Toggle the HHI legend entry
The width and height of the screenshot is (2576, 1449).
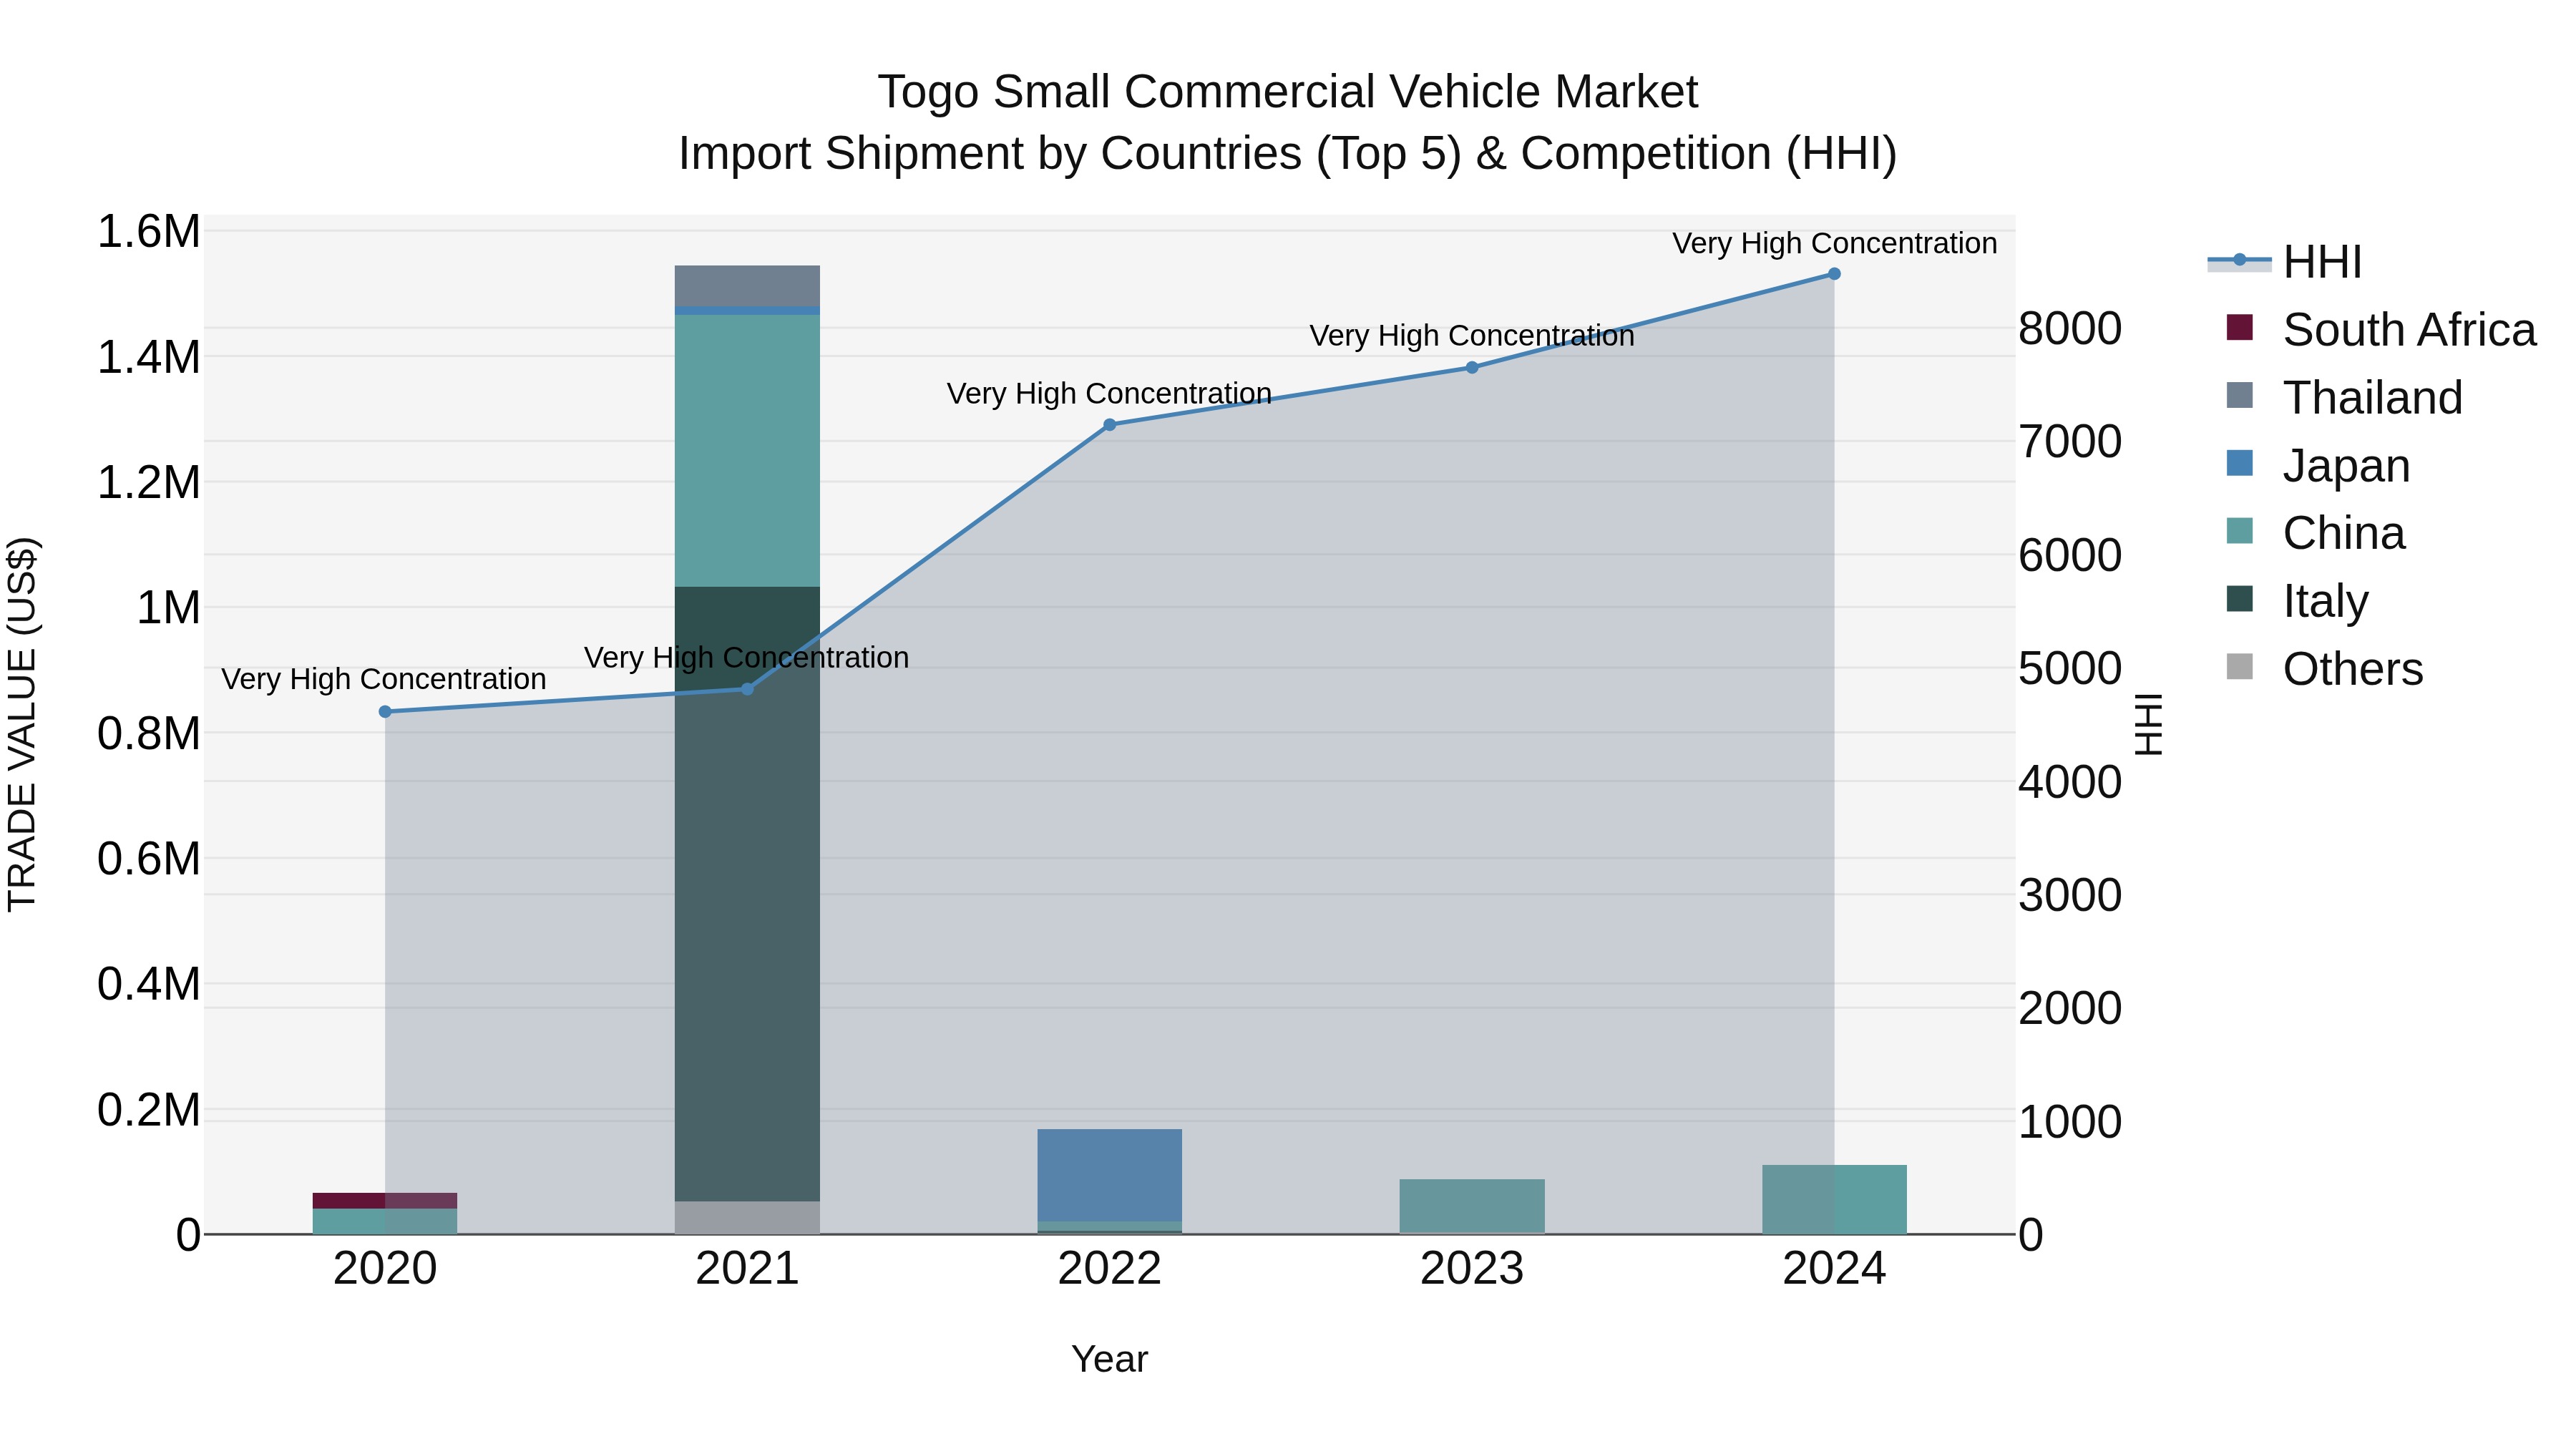click(2285, 262)
